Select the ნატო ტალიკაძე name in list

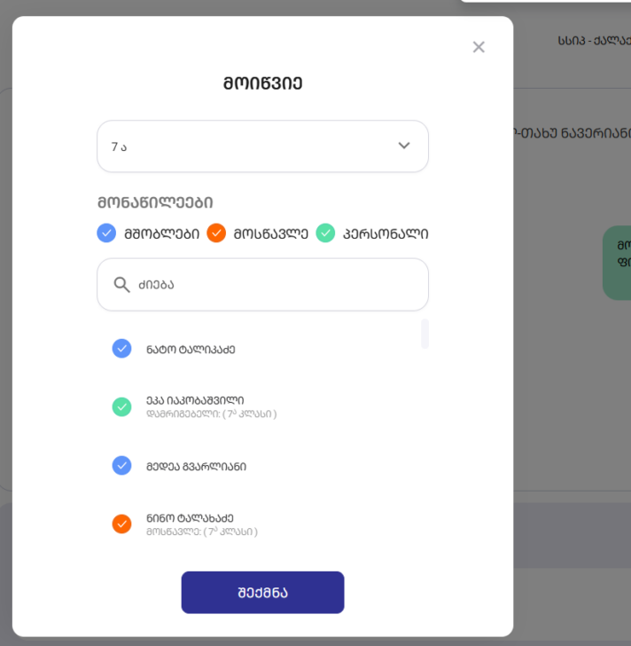191,350
